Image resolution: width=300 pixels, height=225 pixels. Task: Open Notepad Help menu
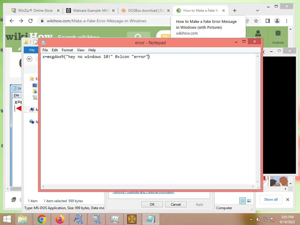click(x=92, y=50)
